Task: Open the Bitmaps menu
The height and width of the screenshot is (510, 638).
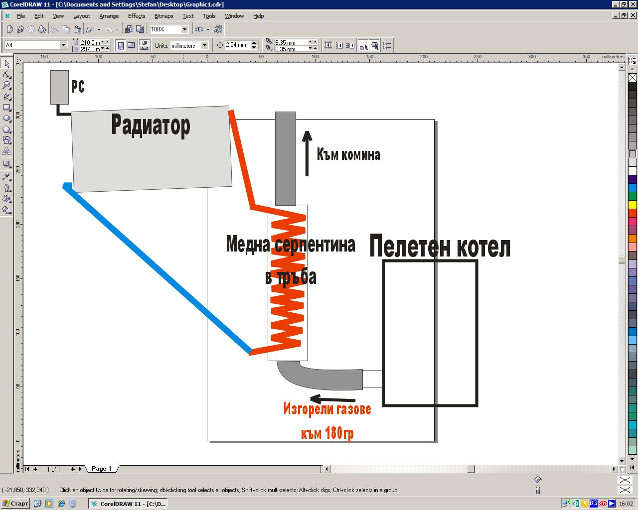Action: pyautogui.click(x=163, y=16)
